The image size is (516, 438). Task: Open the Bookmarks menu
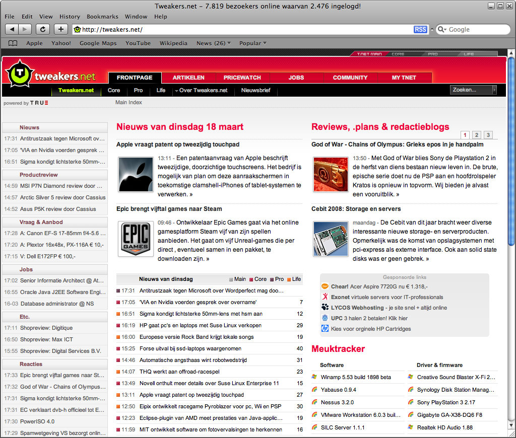pos(102,17)
